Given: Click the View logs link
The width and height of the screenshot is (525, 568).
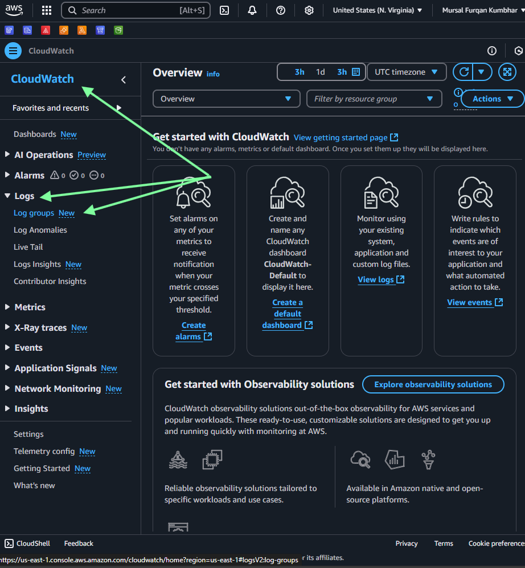Looking at the screenshot, I should 381,279.
